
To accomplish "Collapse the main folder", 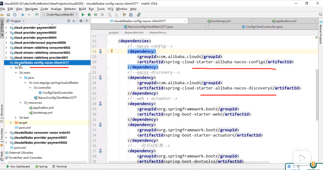I will (x=16, y=73).
